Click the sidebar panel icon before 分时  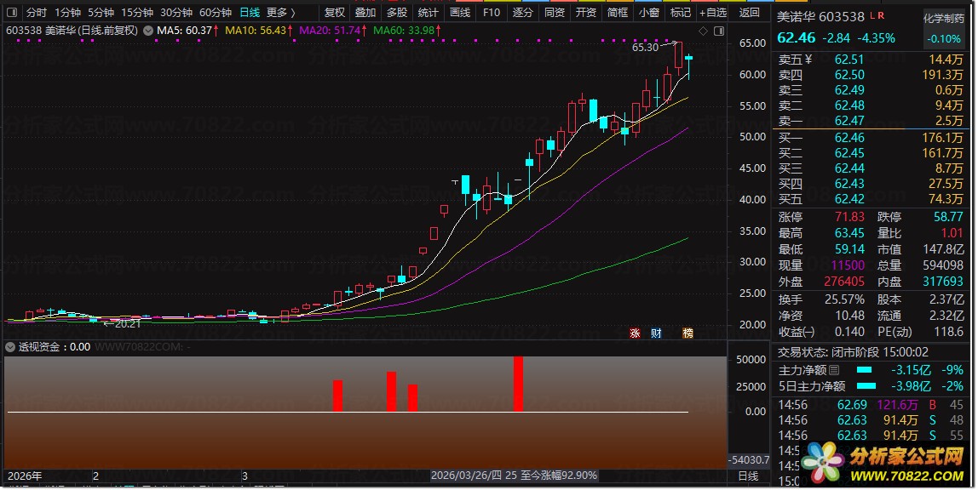pos(12,13)
